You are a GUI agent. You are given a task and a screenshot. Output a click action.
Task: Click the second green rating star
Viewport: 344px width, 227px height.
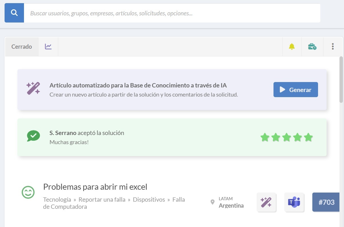[276, 137]
